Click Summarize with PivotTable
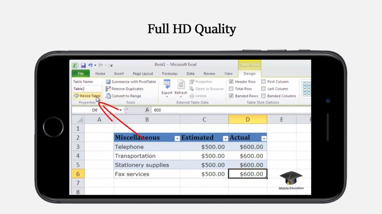382x214 pixels. point(131,82)
